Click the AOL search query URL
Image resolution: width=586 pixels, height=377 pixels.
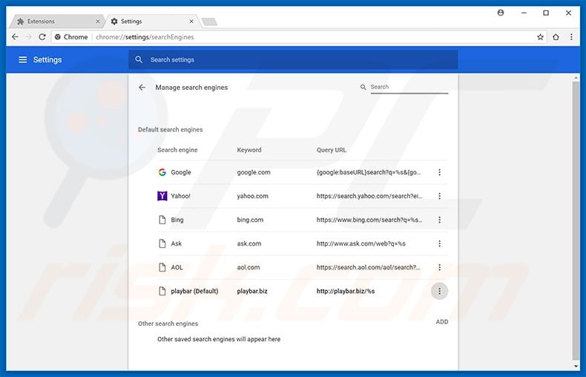tap(368, 267)
